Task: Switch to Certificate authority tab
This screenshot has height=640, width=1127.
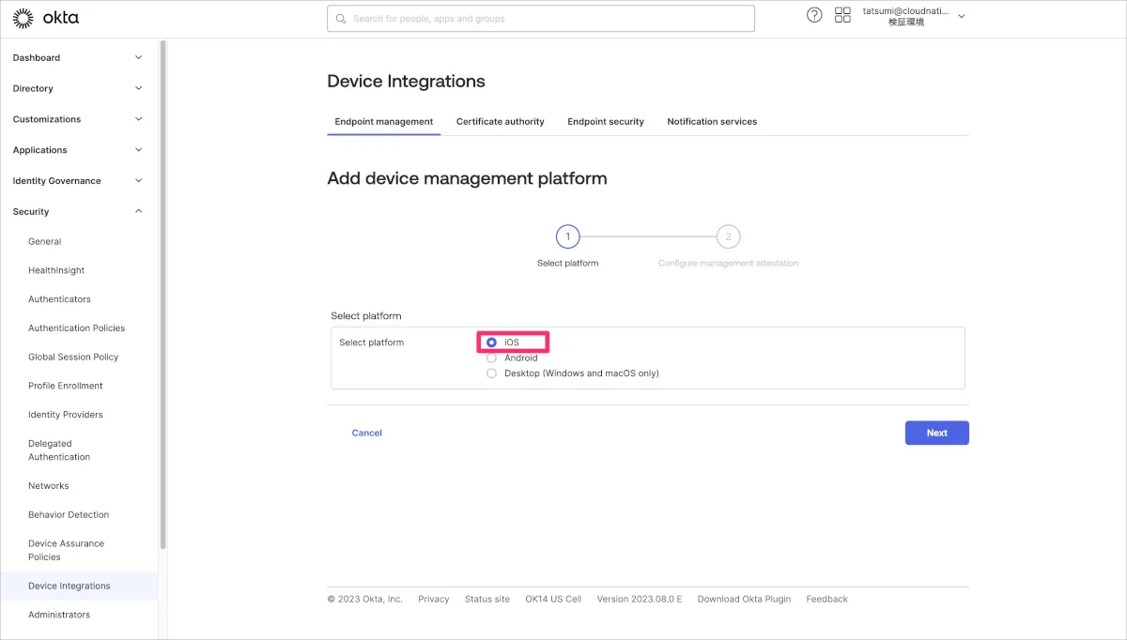Action: click(500, 121)
